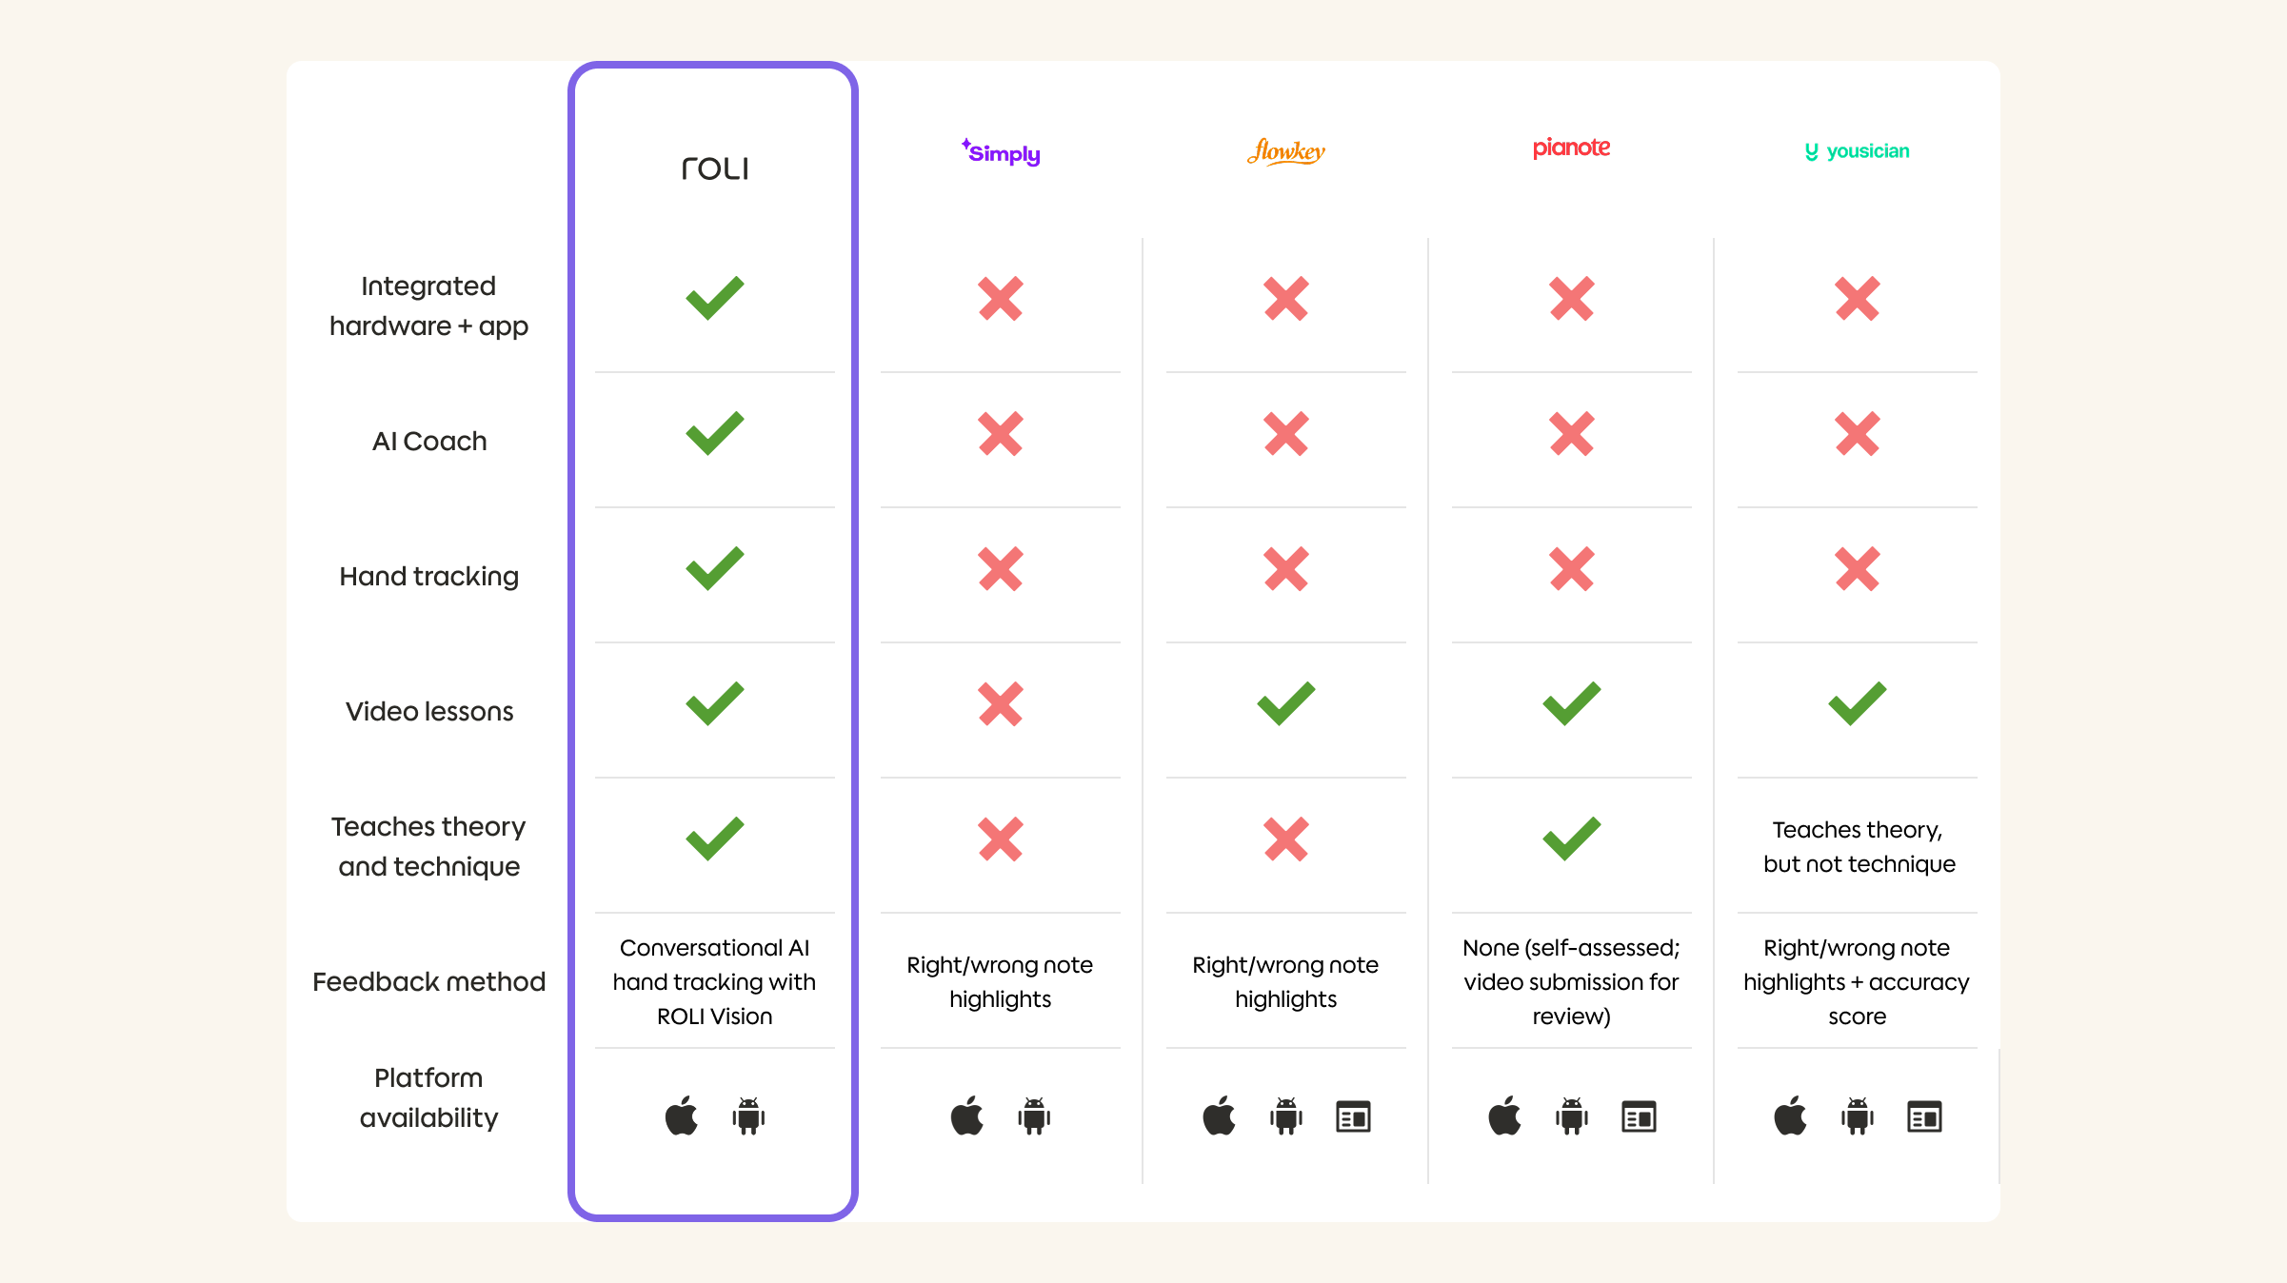This screenshot has width=2287, height=1283.
Task: Click the Apple icon under Yousician
Action: click(x=1790, y=1115)
